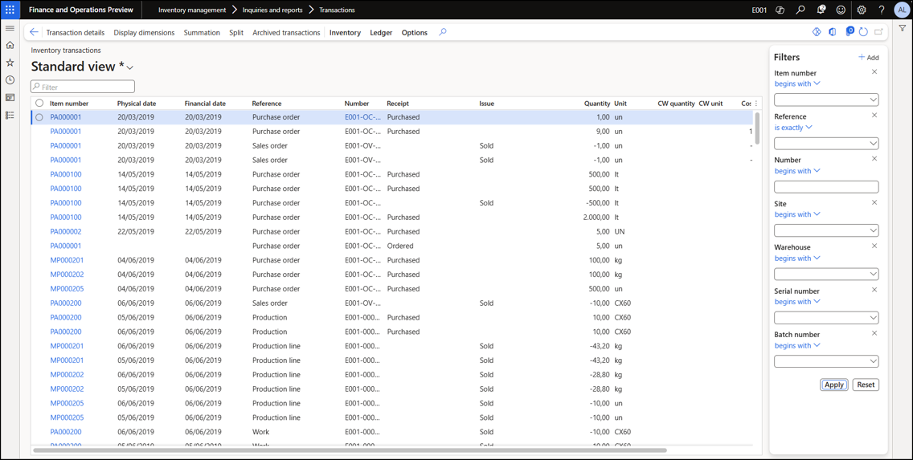Click the horizontal scrollbar below the grid
Screen dimensions: 913x460
point(350,450)
